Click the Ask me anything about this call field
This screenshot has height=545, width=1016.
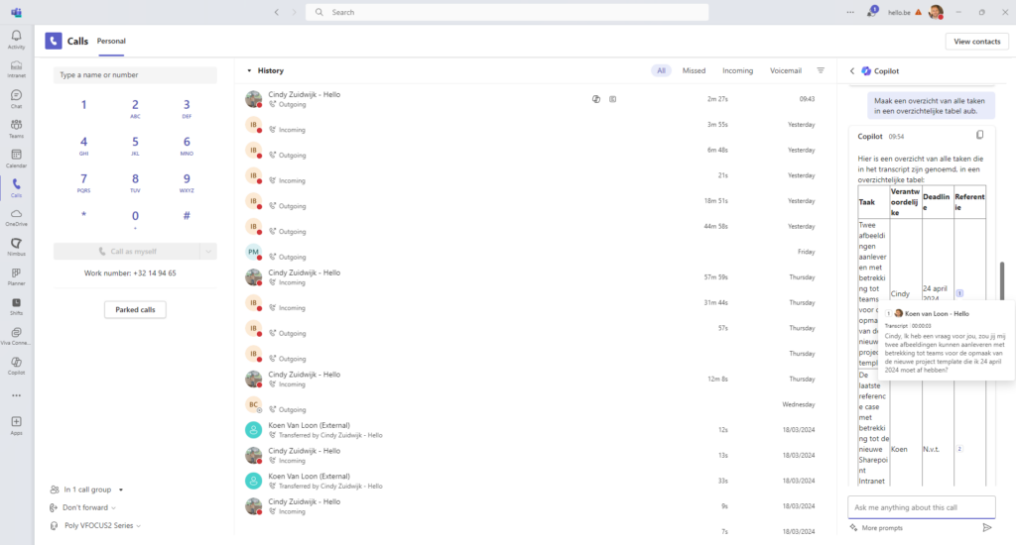[922, 507]
